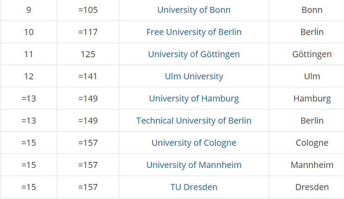Click the Hamburg city cell
This screenshot has width=344, height=199.
[x=312, y=98]
